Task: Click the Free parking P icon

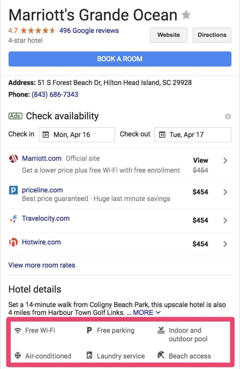Action: pyautogui.click(x=89, y=330)
